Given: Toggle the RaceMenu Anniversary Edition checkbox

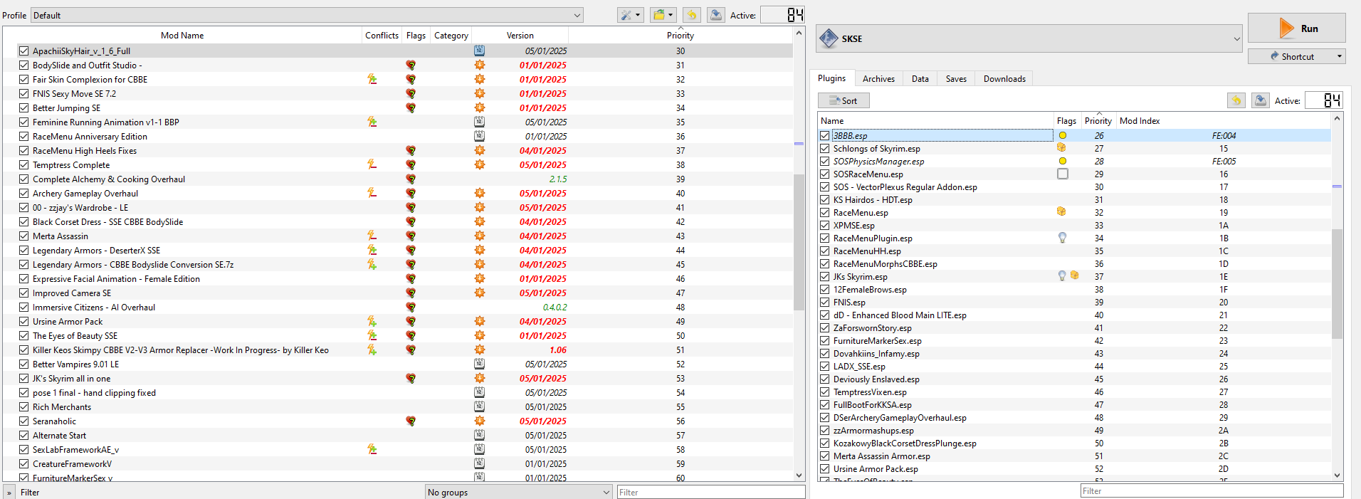Looking at the screenshot, I should (24, 136).
